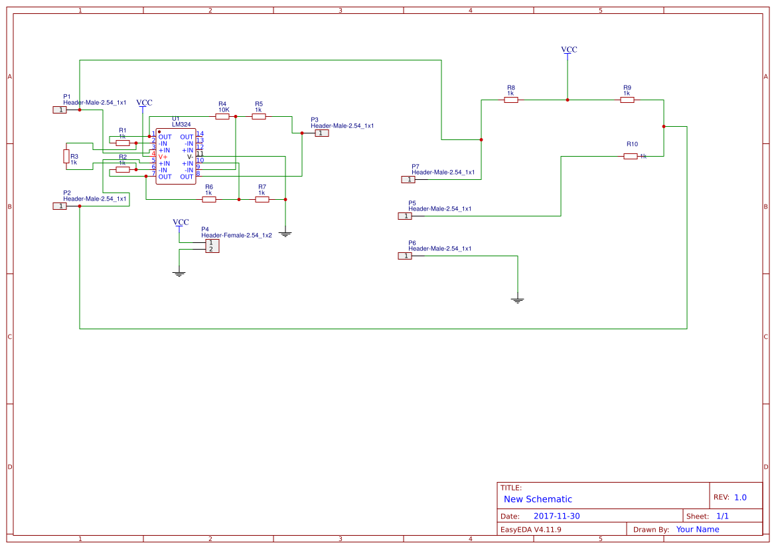The width and height of the screenshot is (776, 549).
Task: Select the "10K" value label of R4
Action: click(x=224, y=110)
